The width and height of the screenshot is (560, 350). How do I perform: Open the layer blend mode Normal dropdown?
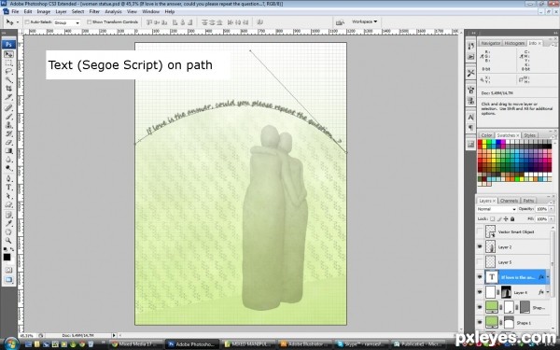tap(497, 209)
